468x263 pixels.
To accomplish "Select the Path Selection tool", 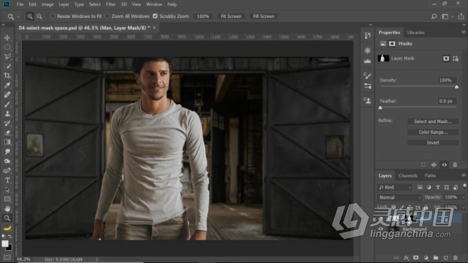I will tap(7, 190).
